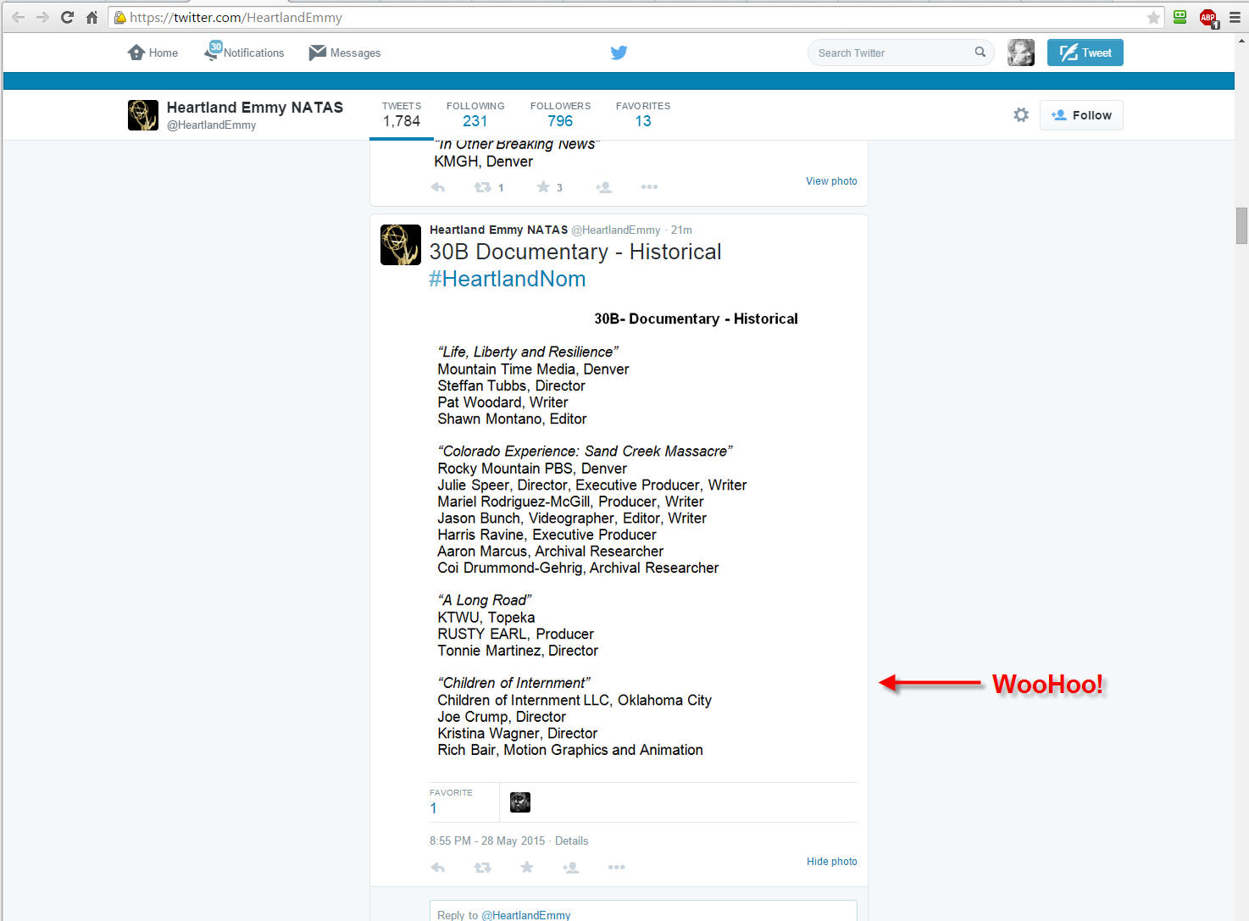Open Adblock Plus extension icon

[1208, 18]
